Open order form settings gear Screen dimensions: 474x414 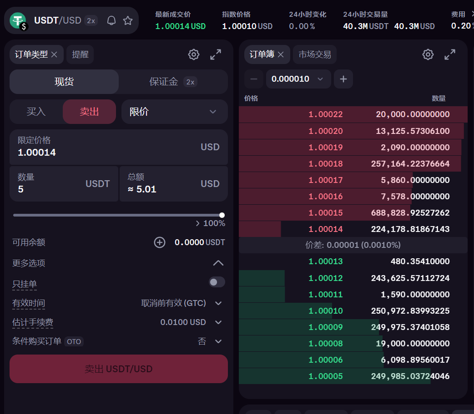pyautogui.click(x=194, y=54)
